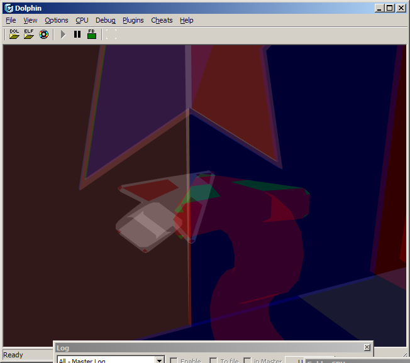Image resolution: width=410 pixels, height=363 pixels.
Task: Click the blank toolbar icon after FB
Action: pyautogui.click(x=111, y=35)
